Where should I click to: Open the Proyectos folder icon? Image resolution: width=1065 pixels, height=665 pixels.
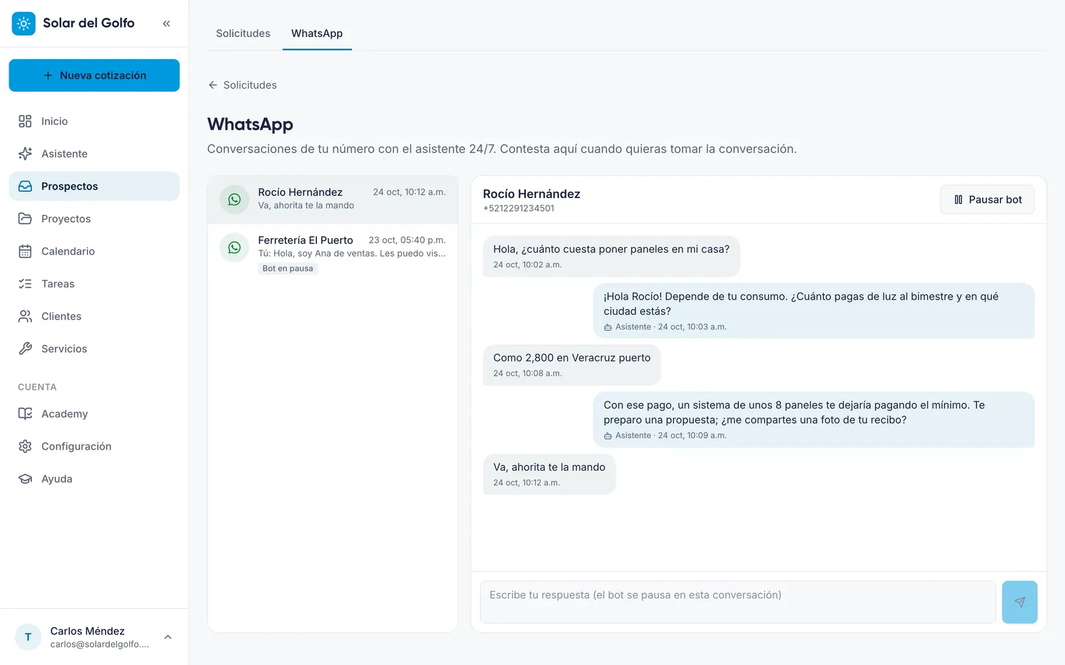[x=25, y=219]
